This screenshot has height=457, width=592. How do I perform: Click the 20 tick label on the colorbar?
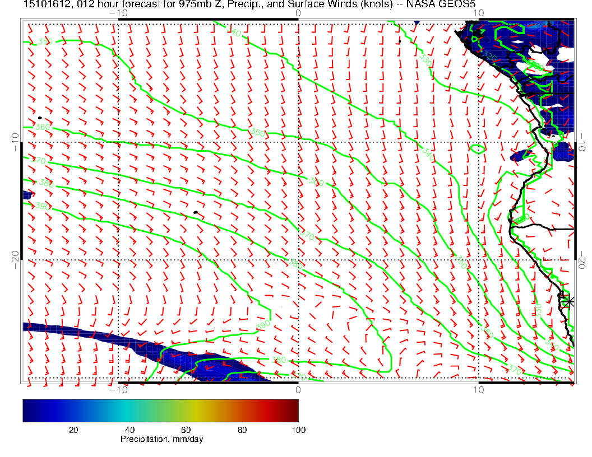click(x=73, y=430)
